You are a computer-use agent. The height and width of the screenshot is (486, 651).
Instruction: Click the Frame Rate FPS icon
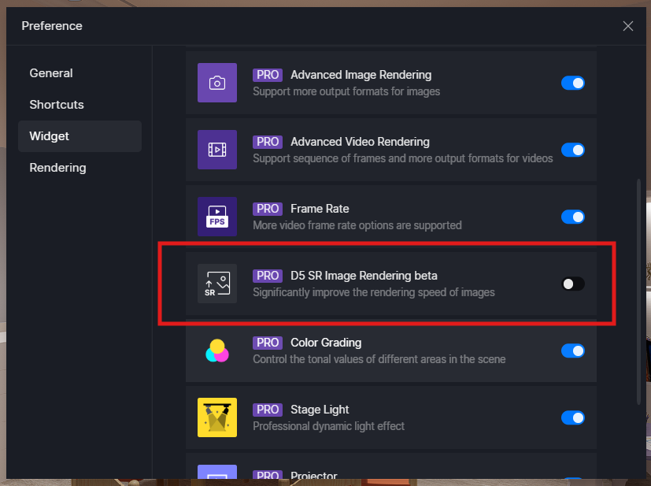click(x=217, y=217)
